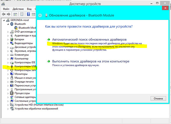Click the Контроллеры IDE icon
The height and width of the screenshot is (124, 171).
click(12, 62)
